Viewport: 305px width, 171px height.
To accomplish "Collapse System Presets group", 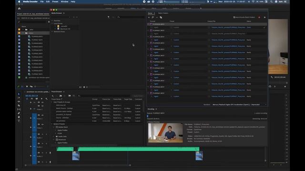I will coord(52,124).
